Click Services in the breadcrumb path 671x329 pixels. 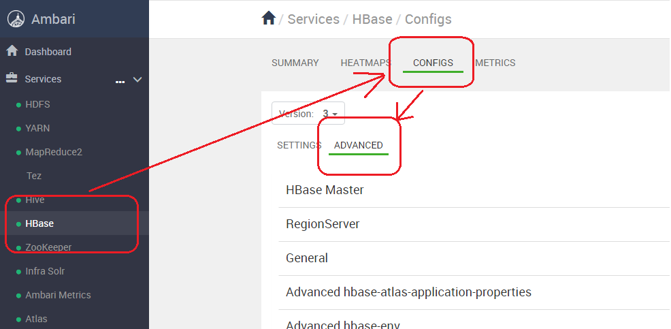313,19
